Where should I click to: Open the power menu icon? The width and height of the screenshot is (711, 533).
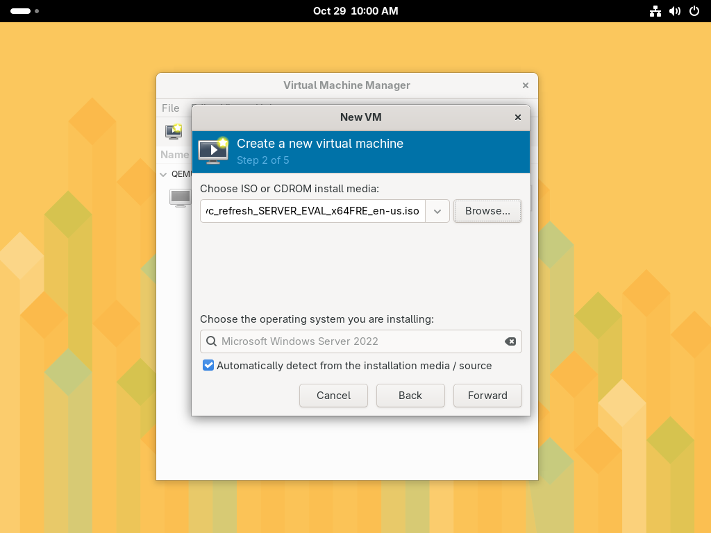[x=694, y=11]
